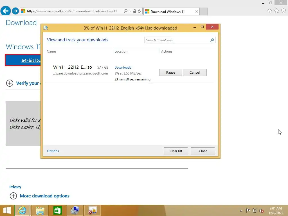Go back with the browser back arrow
This screenshot has height=216, width=288.
tap(6, 11)
